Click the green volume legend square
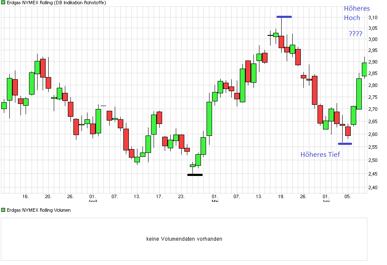 click(x=3, y=209)
